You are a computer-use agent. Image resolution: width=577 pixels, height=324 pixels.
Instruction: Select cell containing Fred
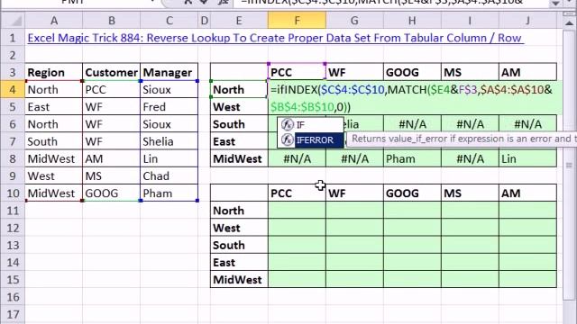tap(169, 107)
